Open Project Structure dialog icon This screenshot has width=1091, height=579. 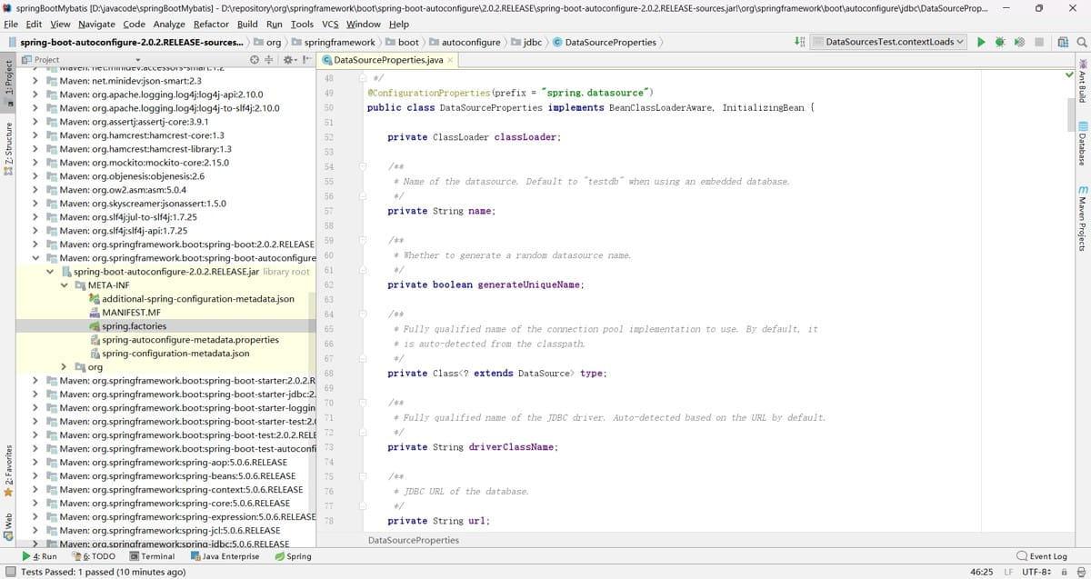tap(1063, 42)
